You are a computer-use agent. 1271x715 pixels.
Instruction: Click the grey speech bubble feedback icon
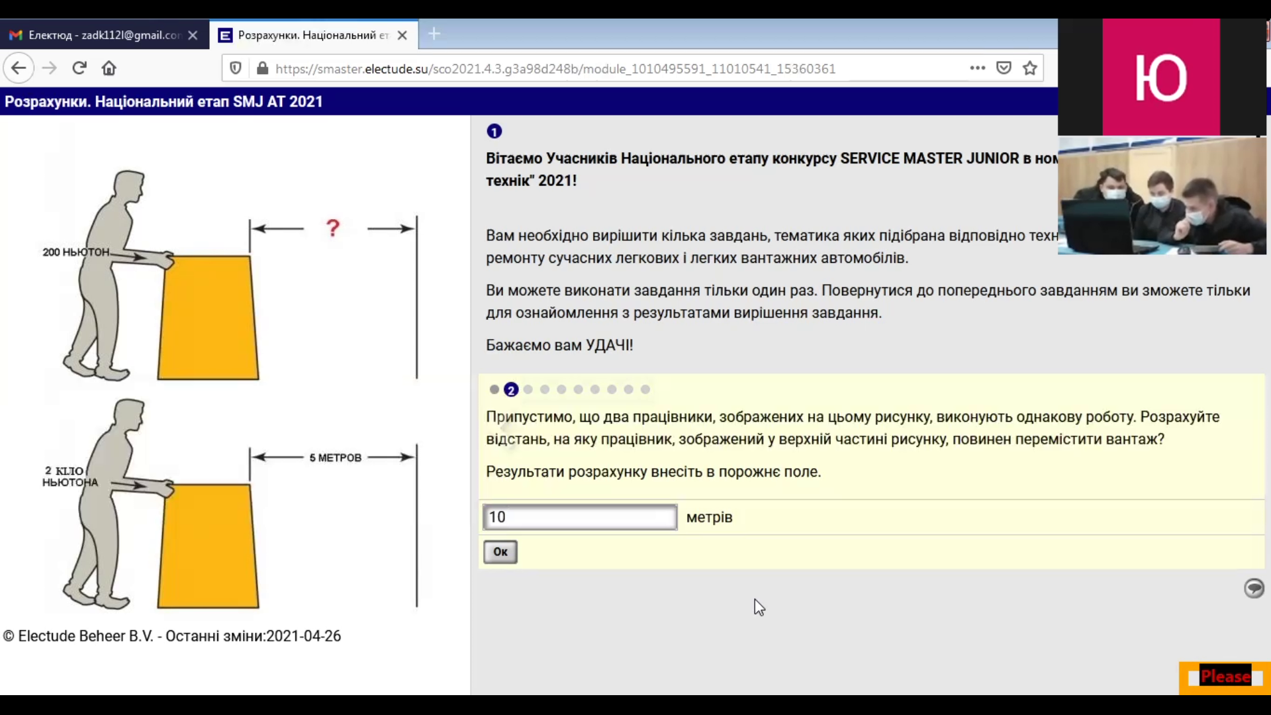1254,588
